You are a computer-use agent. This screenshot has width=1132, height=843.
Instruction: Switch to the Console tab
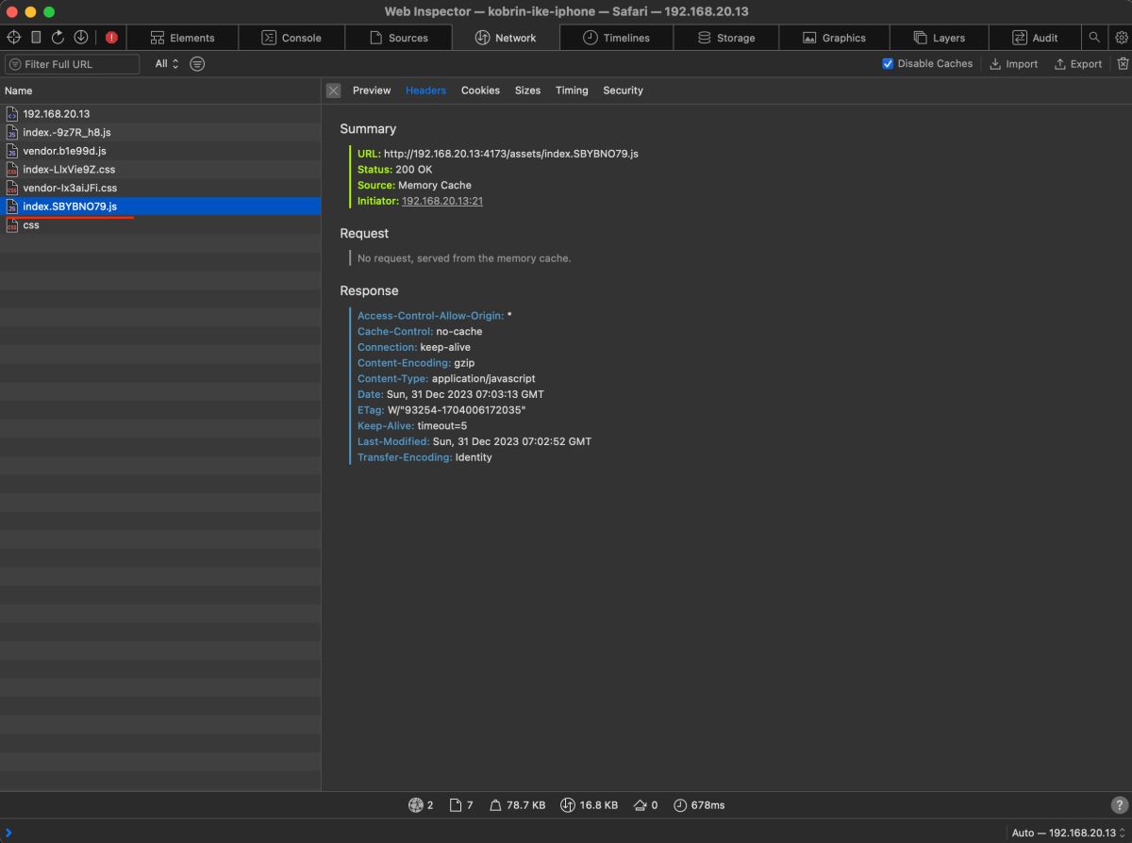[291, 38]
